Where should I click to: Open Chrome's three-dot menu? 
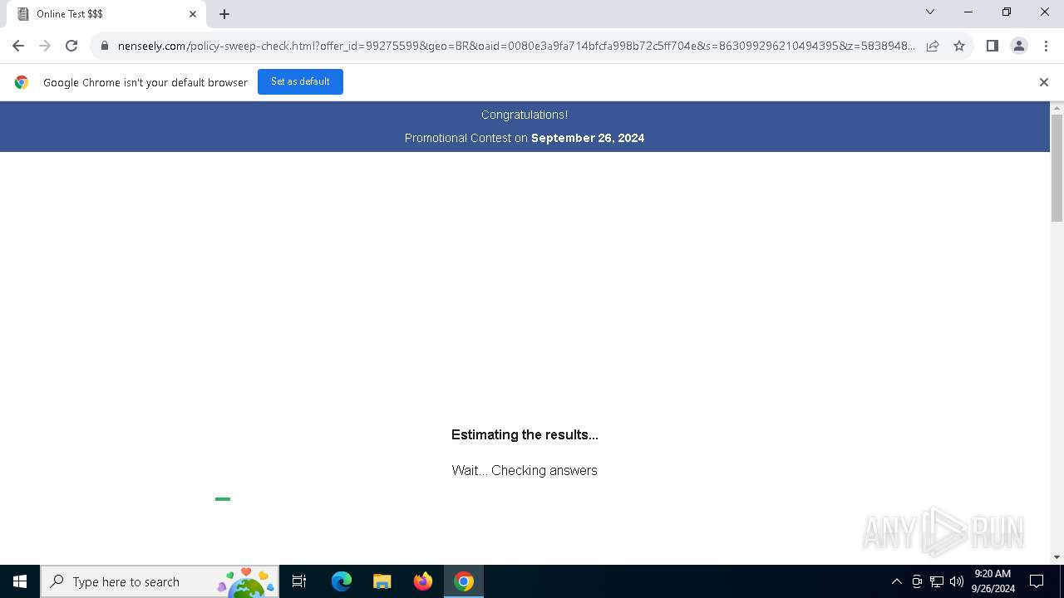1046,46
